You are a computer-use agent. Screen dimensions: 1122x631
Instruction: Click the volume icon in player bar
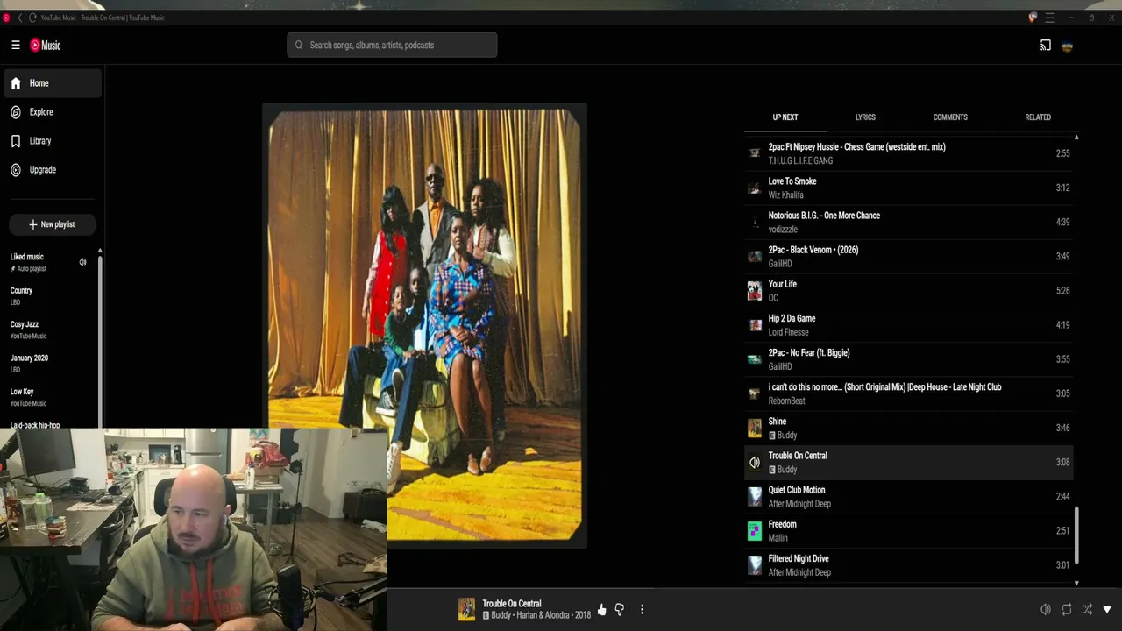coord(1045,610)
